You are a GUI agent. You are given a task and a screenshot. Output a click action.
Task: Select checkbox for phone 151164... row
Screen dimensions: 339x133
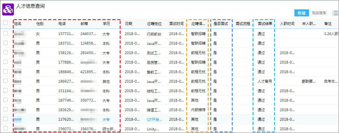6,90
